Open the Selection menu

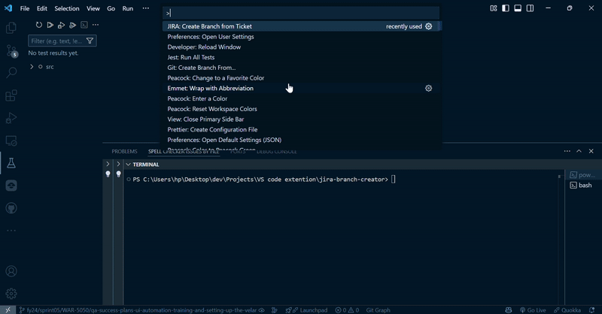click(x=67, y=8)
